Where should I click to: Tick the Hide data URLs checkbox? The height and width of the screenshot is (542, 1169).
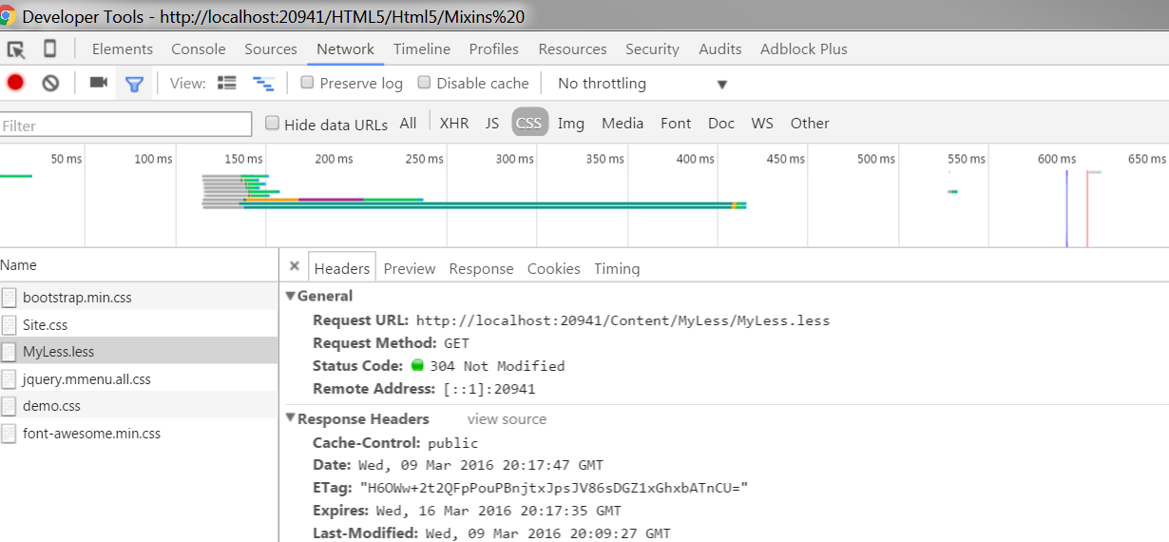point(273,123)
